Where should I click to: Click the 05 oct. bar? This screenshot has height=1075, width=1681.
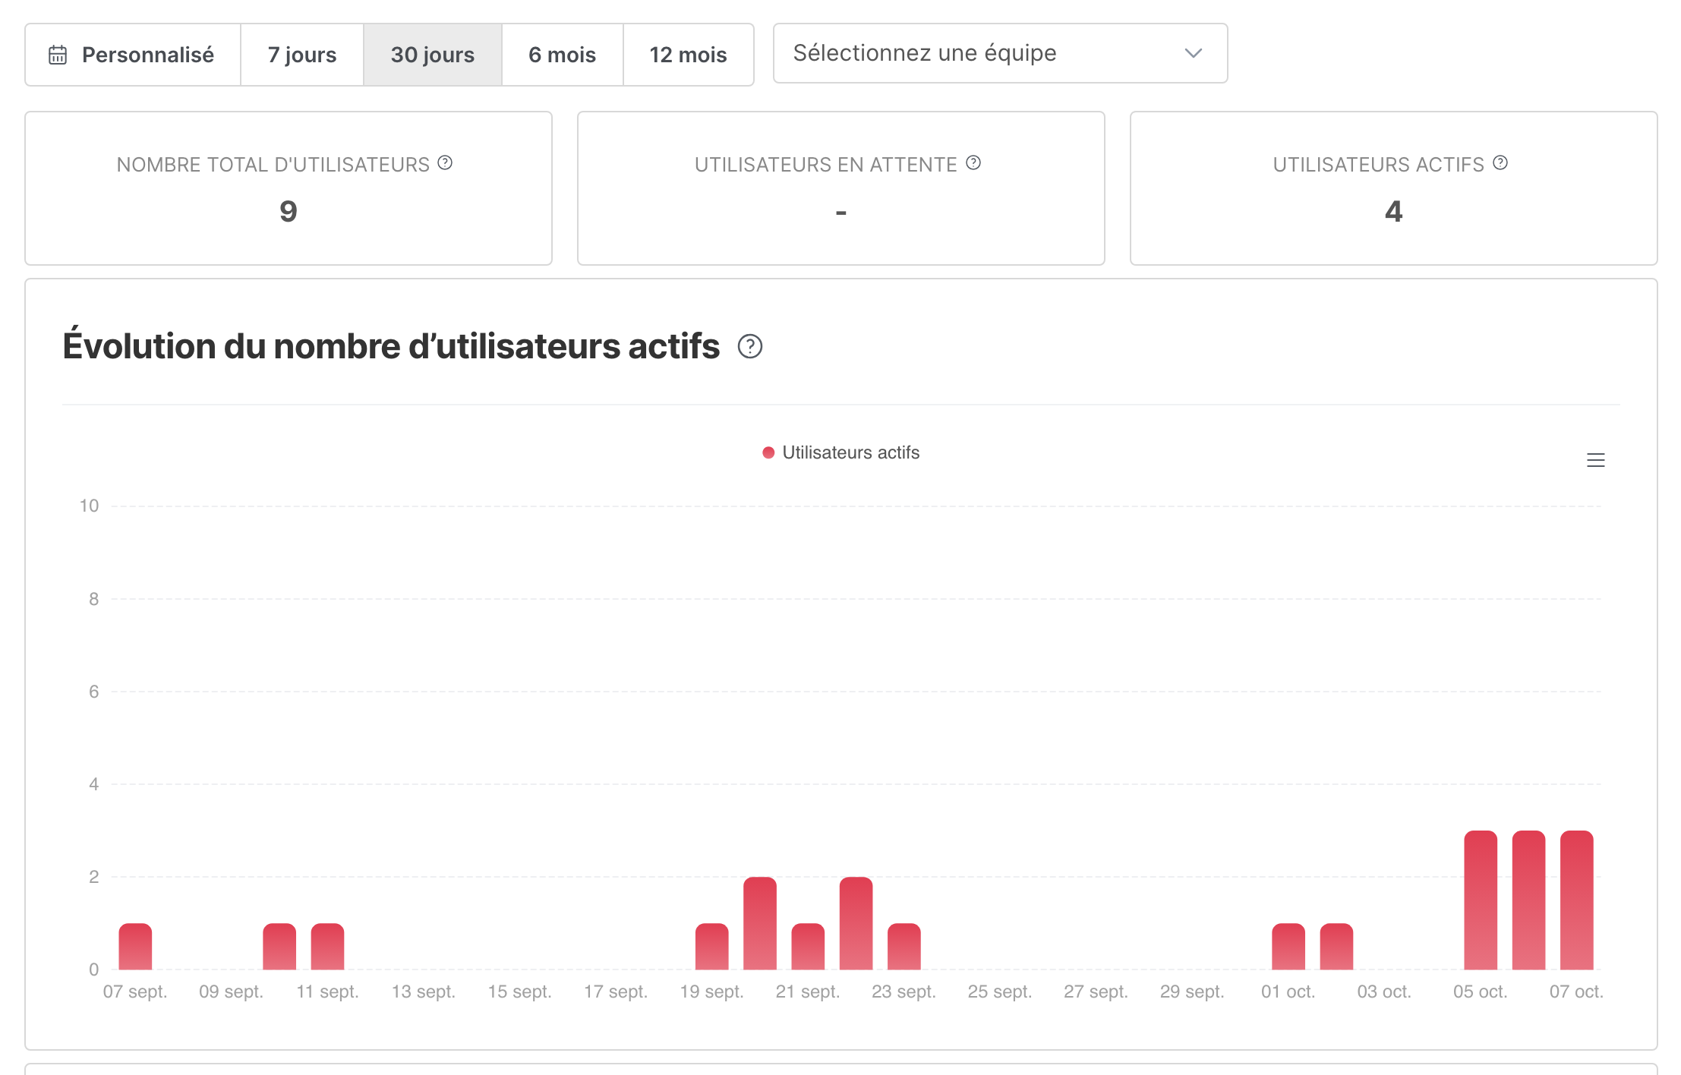click(x=1481, y=900)
